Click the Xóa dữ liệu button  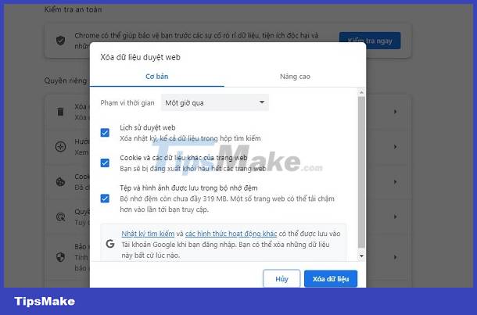click(331, 279)
